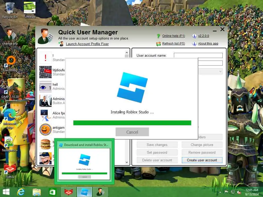Select the '!' user account avatar
This screenshot has width=263, height=197.
tap(45, 58)
